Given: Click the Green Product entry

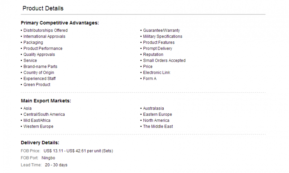Looking at the screenshot, I should [37, 85].
